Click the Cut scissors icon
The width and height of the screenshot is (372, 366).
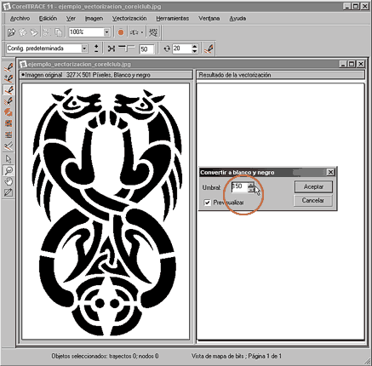(x=46, y=32)
